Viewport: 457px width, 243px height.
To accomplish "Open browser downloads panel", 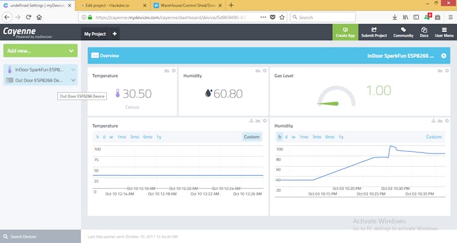I will point(395,17).
